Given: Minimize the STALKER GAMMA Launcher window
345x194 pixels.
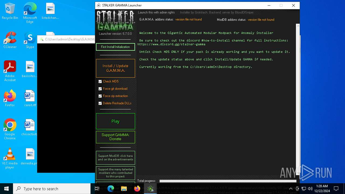Looking at the screenshot, I should [269, 5].
